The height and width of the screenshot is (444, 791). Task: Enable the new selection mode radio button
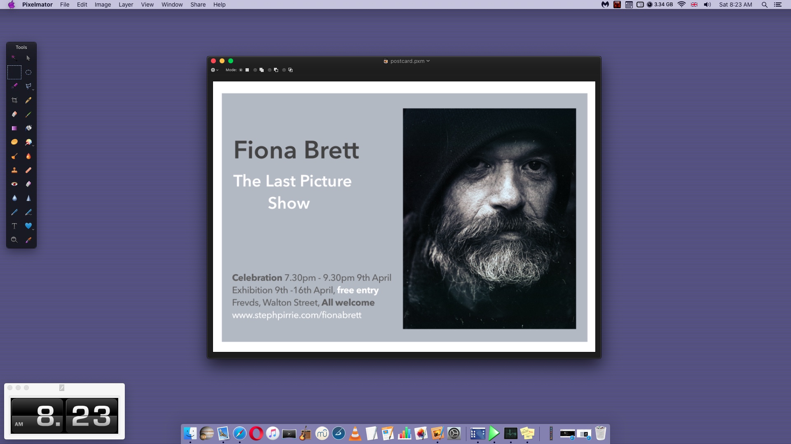[241, 70]
